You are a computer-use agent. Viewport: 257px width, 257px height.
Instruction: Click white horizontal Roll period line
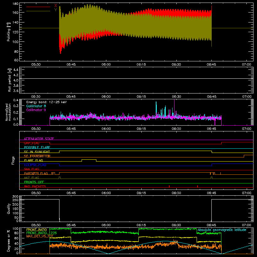coord(136,79)
